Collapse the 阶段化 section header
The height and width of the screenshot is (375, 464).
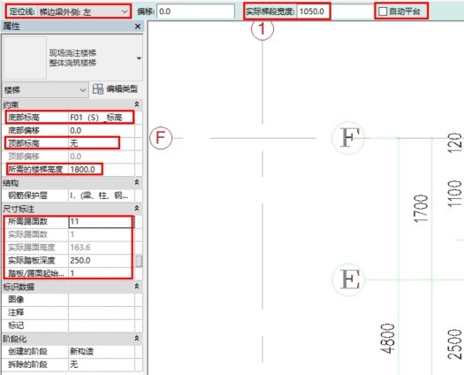point(137,338)
